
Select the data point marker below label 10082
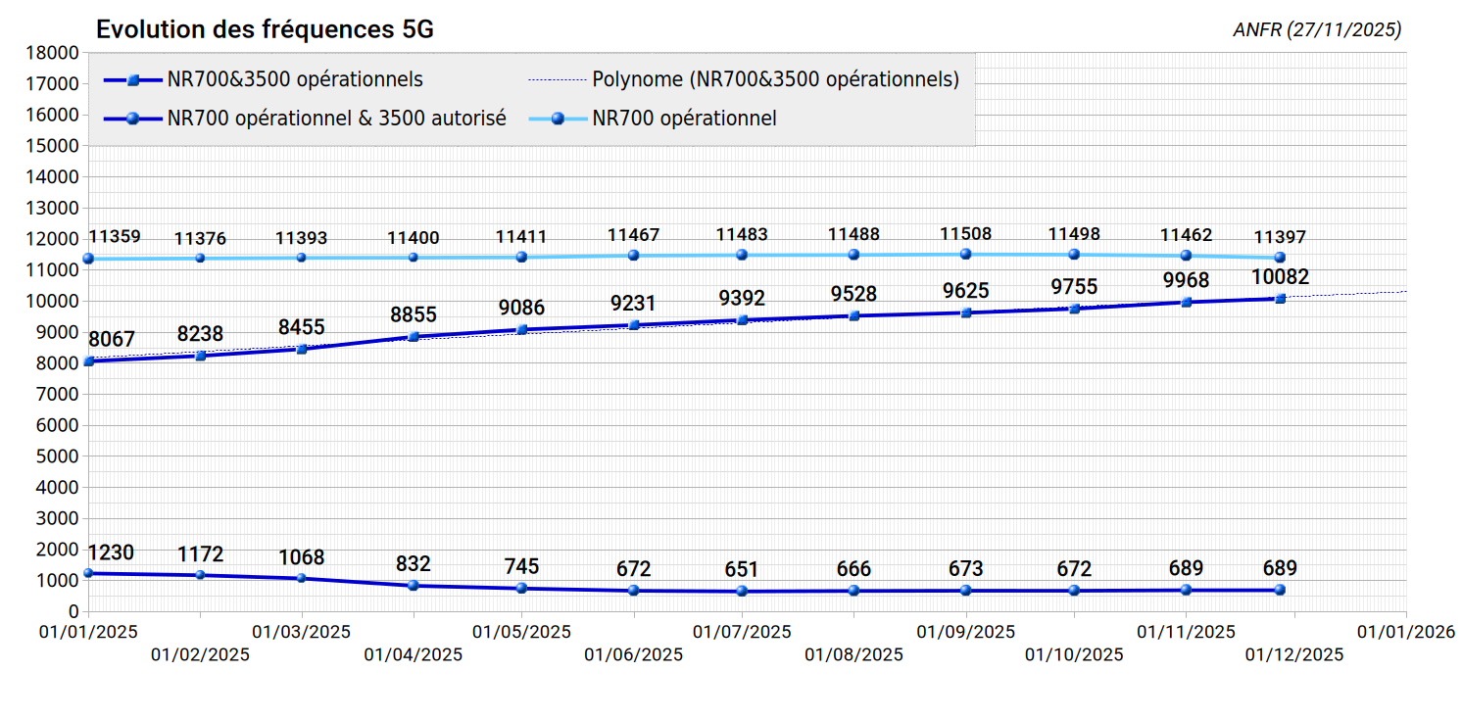point(1280,298)
